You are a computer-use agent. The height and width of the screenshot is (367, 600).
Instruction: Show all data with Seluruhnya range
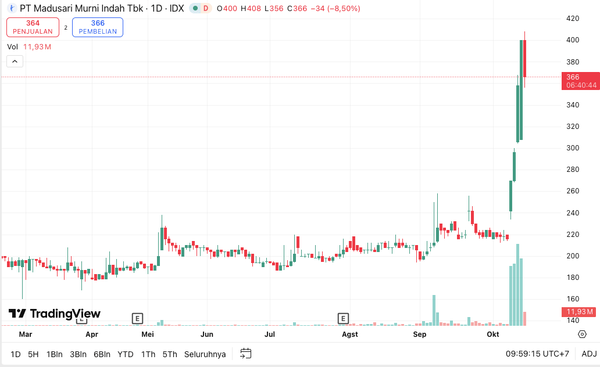pos(205,354)
